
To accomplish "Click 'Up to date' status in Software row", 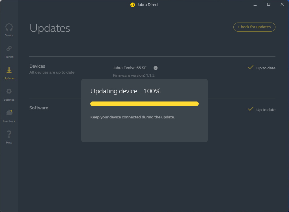I will pyautogui.click(x=266, y=110).
